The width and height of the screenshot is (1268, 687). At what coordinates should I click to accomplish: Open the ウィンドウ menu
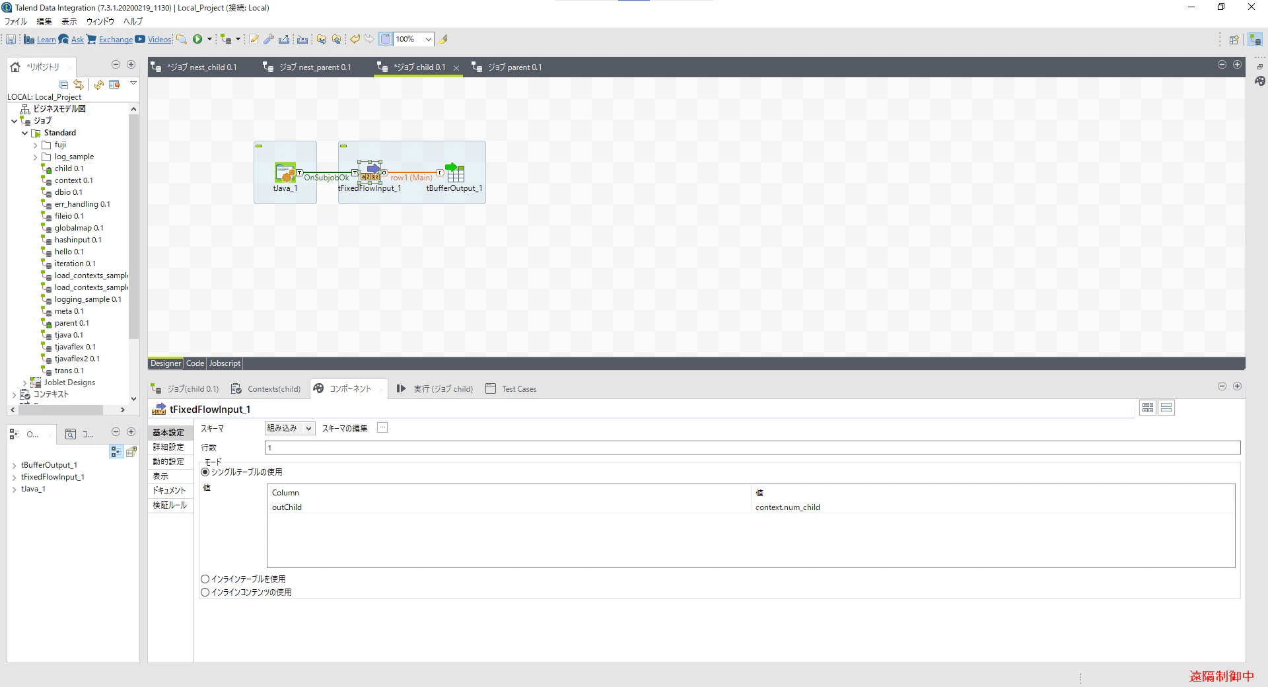[100, 21]
